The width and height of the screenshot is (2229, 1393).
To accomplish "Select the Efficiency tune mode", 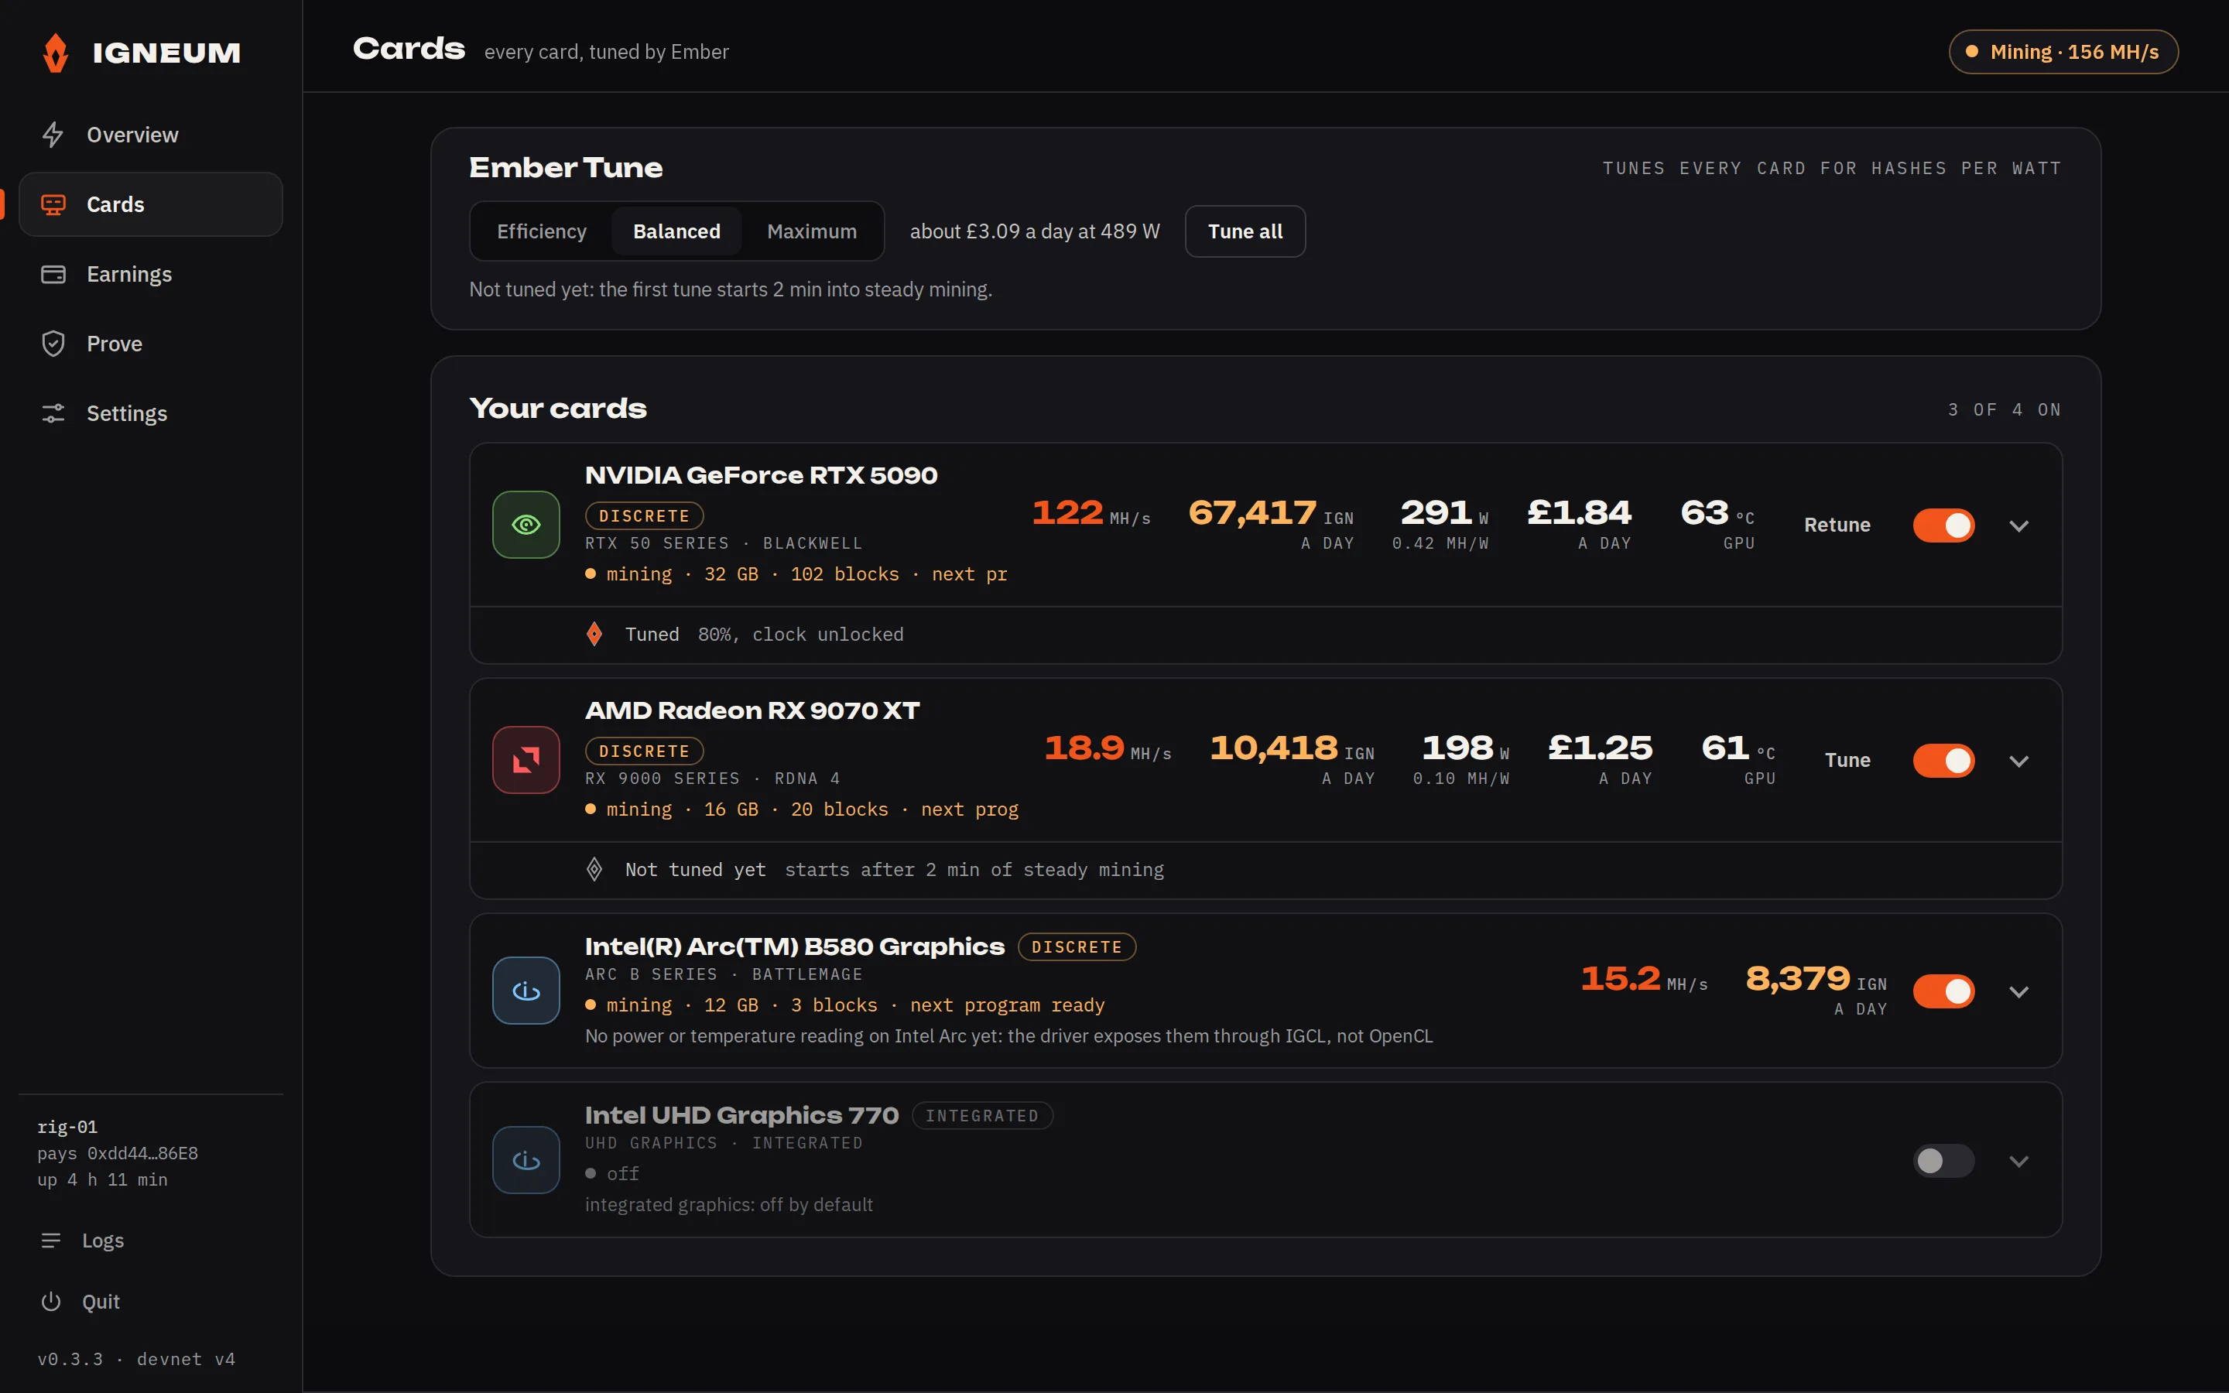I will tap(542, 231).
